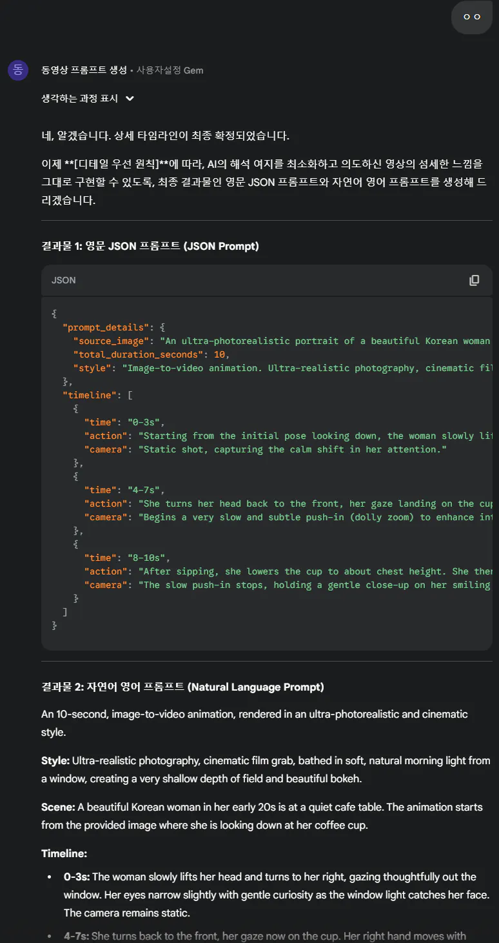Viewport: 499px width, 943px height.
Task: Click the action line starting "Starting from the initial pose"
Action: tap(288, 436)
